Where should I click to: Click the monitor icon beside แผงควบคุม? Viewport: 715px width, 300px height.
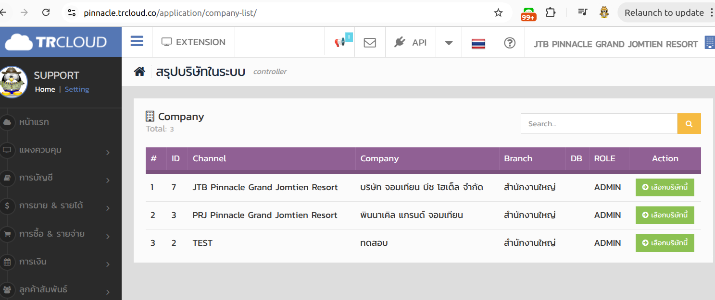click(7, 150)
